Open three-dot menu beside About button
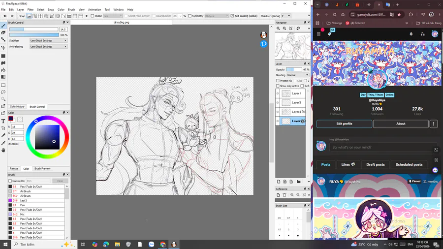Viewport: 443px width, 249px height. (434, 124)
